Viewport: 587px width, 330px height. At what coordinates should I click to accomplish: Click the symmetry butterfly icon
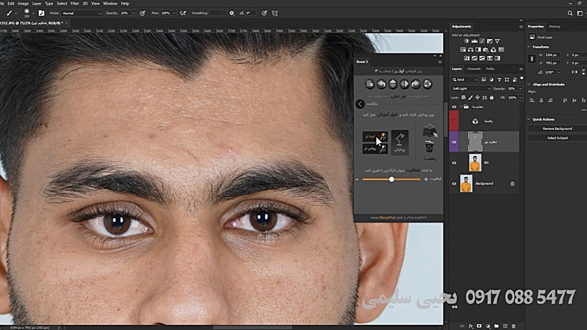(x=275, y=13)
